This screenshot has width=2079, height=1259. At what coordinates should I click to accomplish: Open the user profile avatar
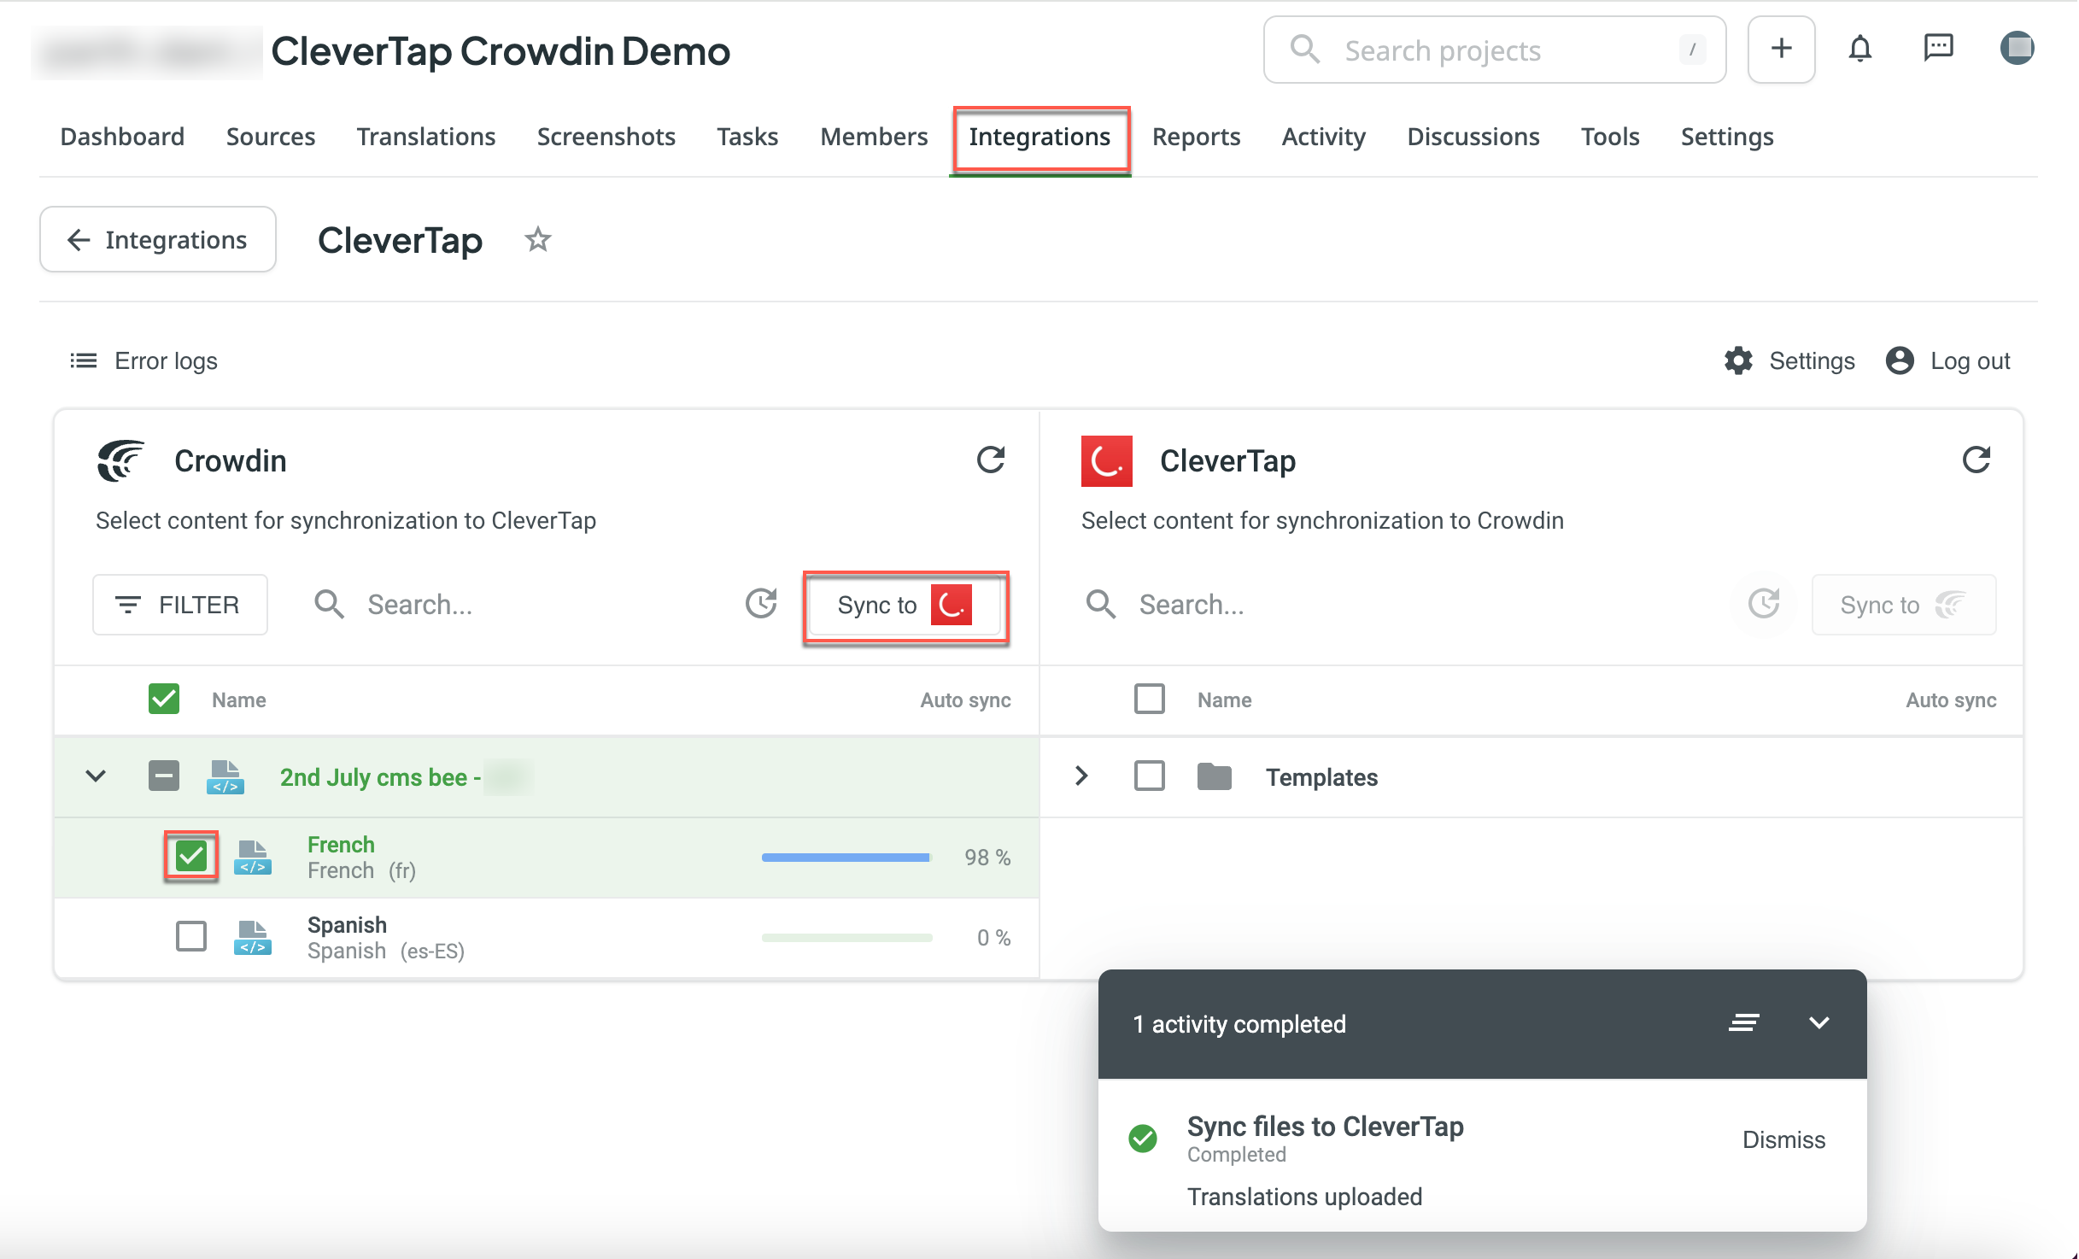2017,48
